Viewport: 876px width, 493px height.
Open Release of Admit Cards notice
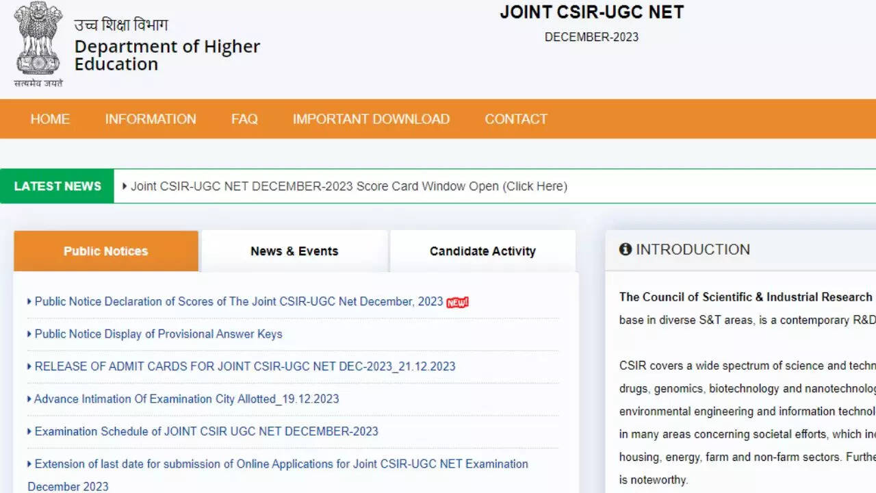pyautogui.click(x=244, y=366)
